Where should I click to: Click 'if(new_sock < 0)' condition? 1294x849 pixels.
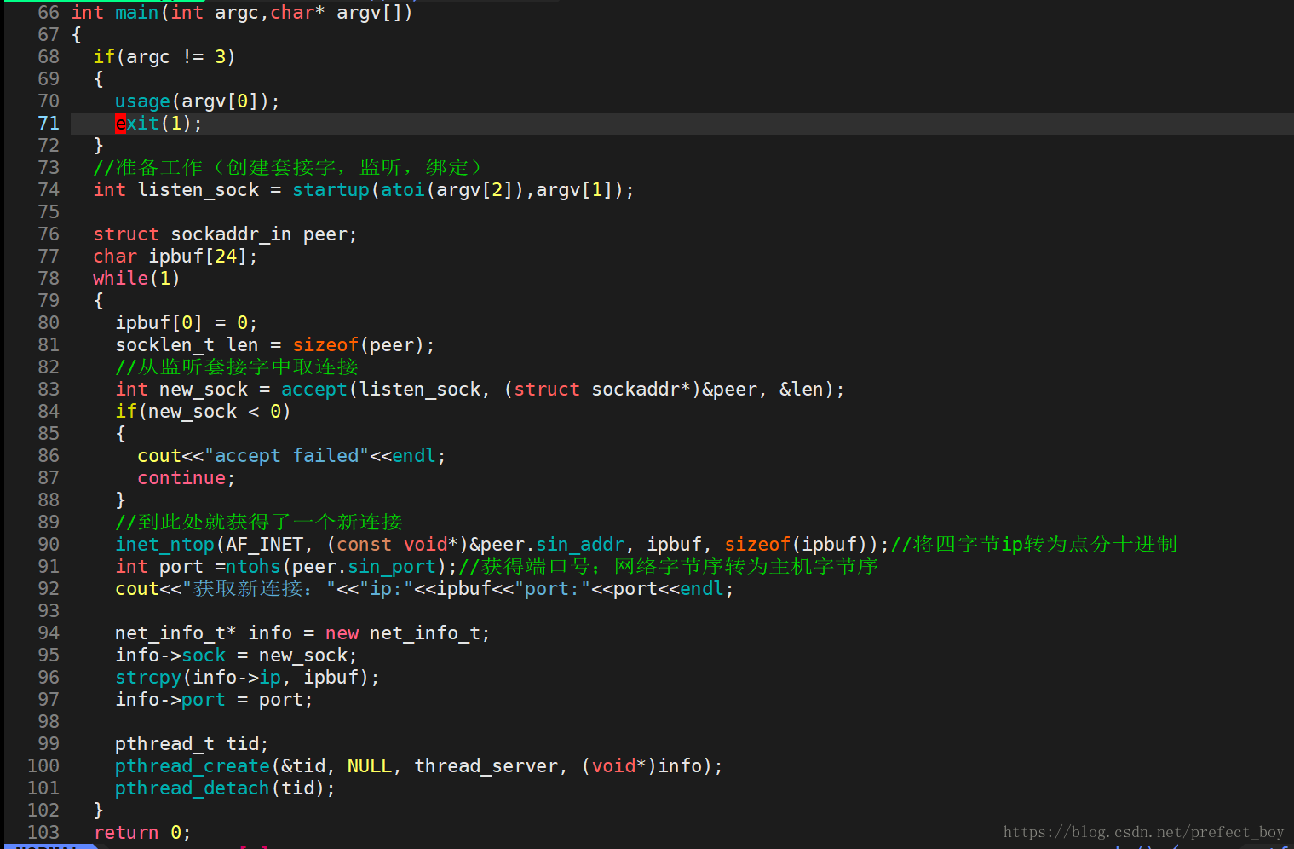click(x=204, y=412)
